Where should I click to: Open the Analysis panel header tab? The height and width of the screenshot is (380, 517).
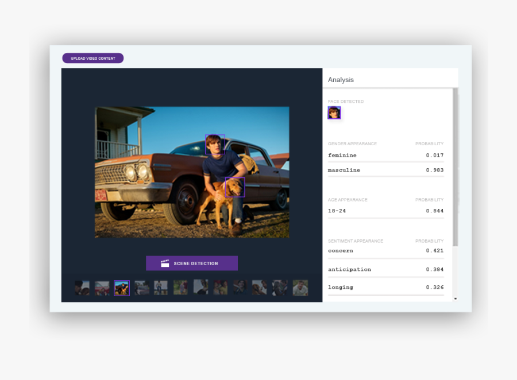(x=341, y=80)
